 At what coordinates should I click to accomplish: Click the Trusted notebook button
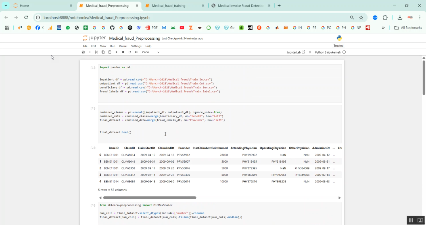pos(338,46)
